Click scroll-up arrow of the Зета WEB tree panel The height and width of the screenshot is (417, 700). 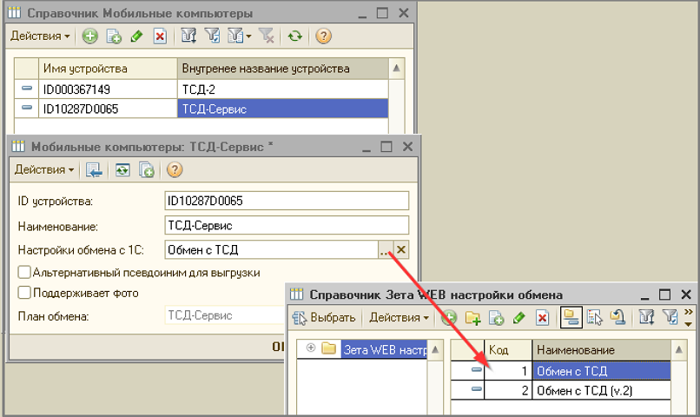[436, 349]
